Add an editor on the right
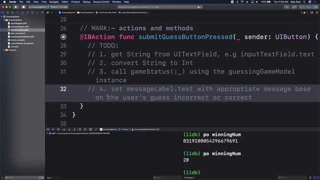 pyautogui.click(x=317, y=12)
